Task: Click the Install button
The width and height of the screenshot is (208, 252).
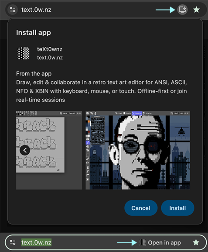Action: tap(177, 208)
